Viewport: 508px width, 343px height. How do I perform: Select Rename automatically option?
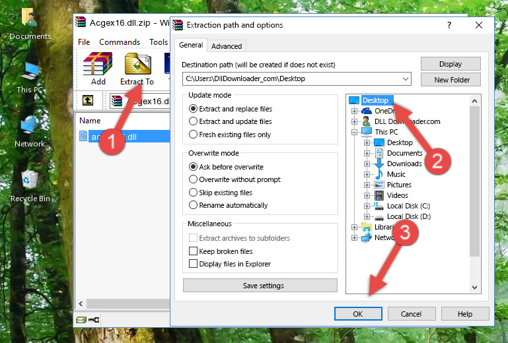pos(193,205)
